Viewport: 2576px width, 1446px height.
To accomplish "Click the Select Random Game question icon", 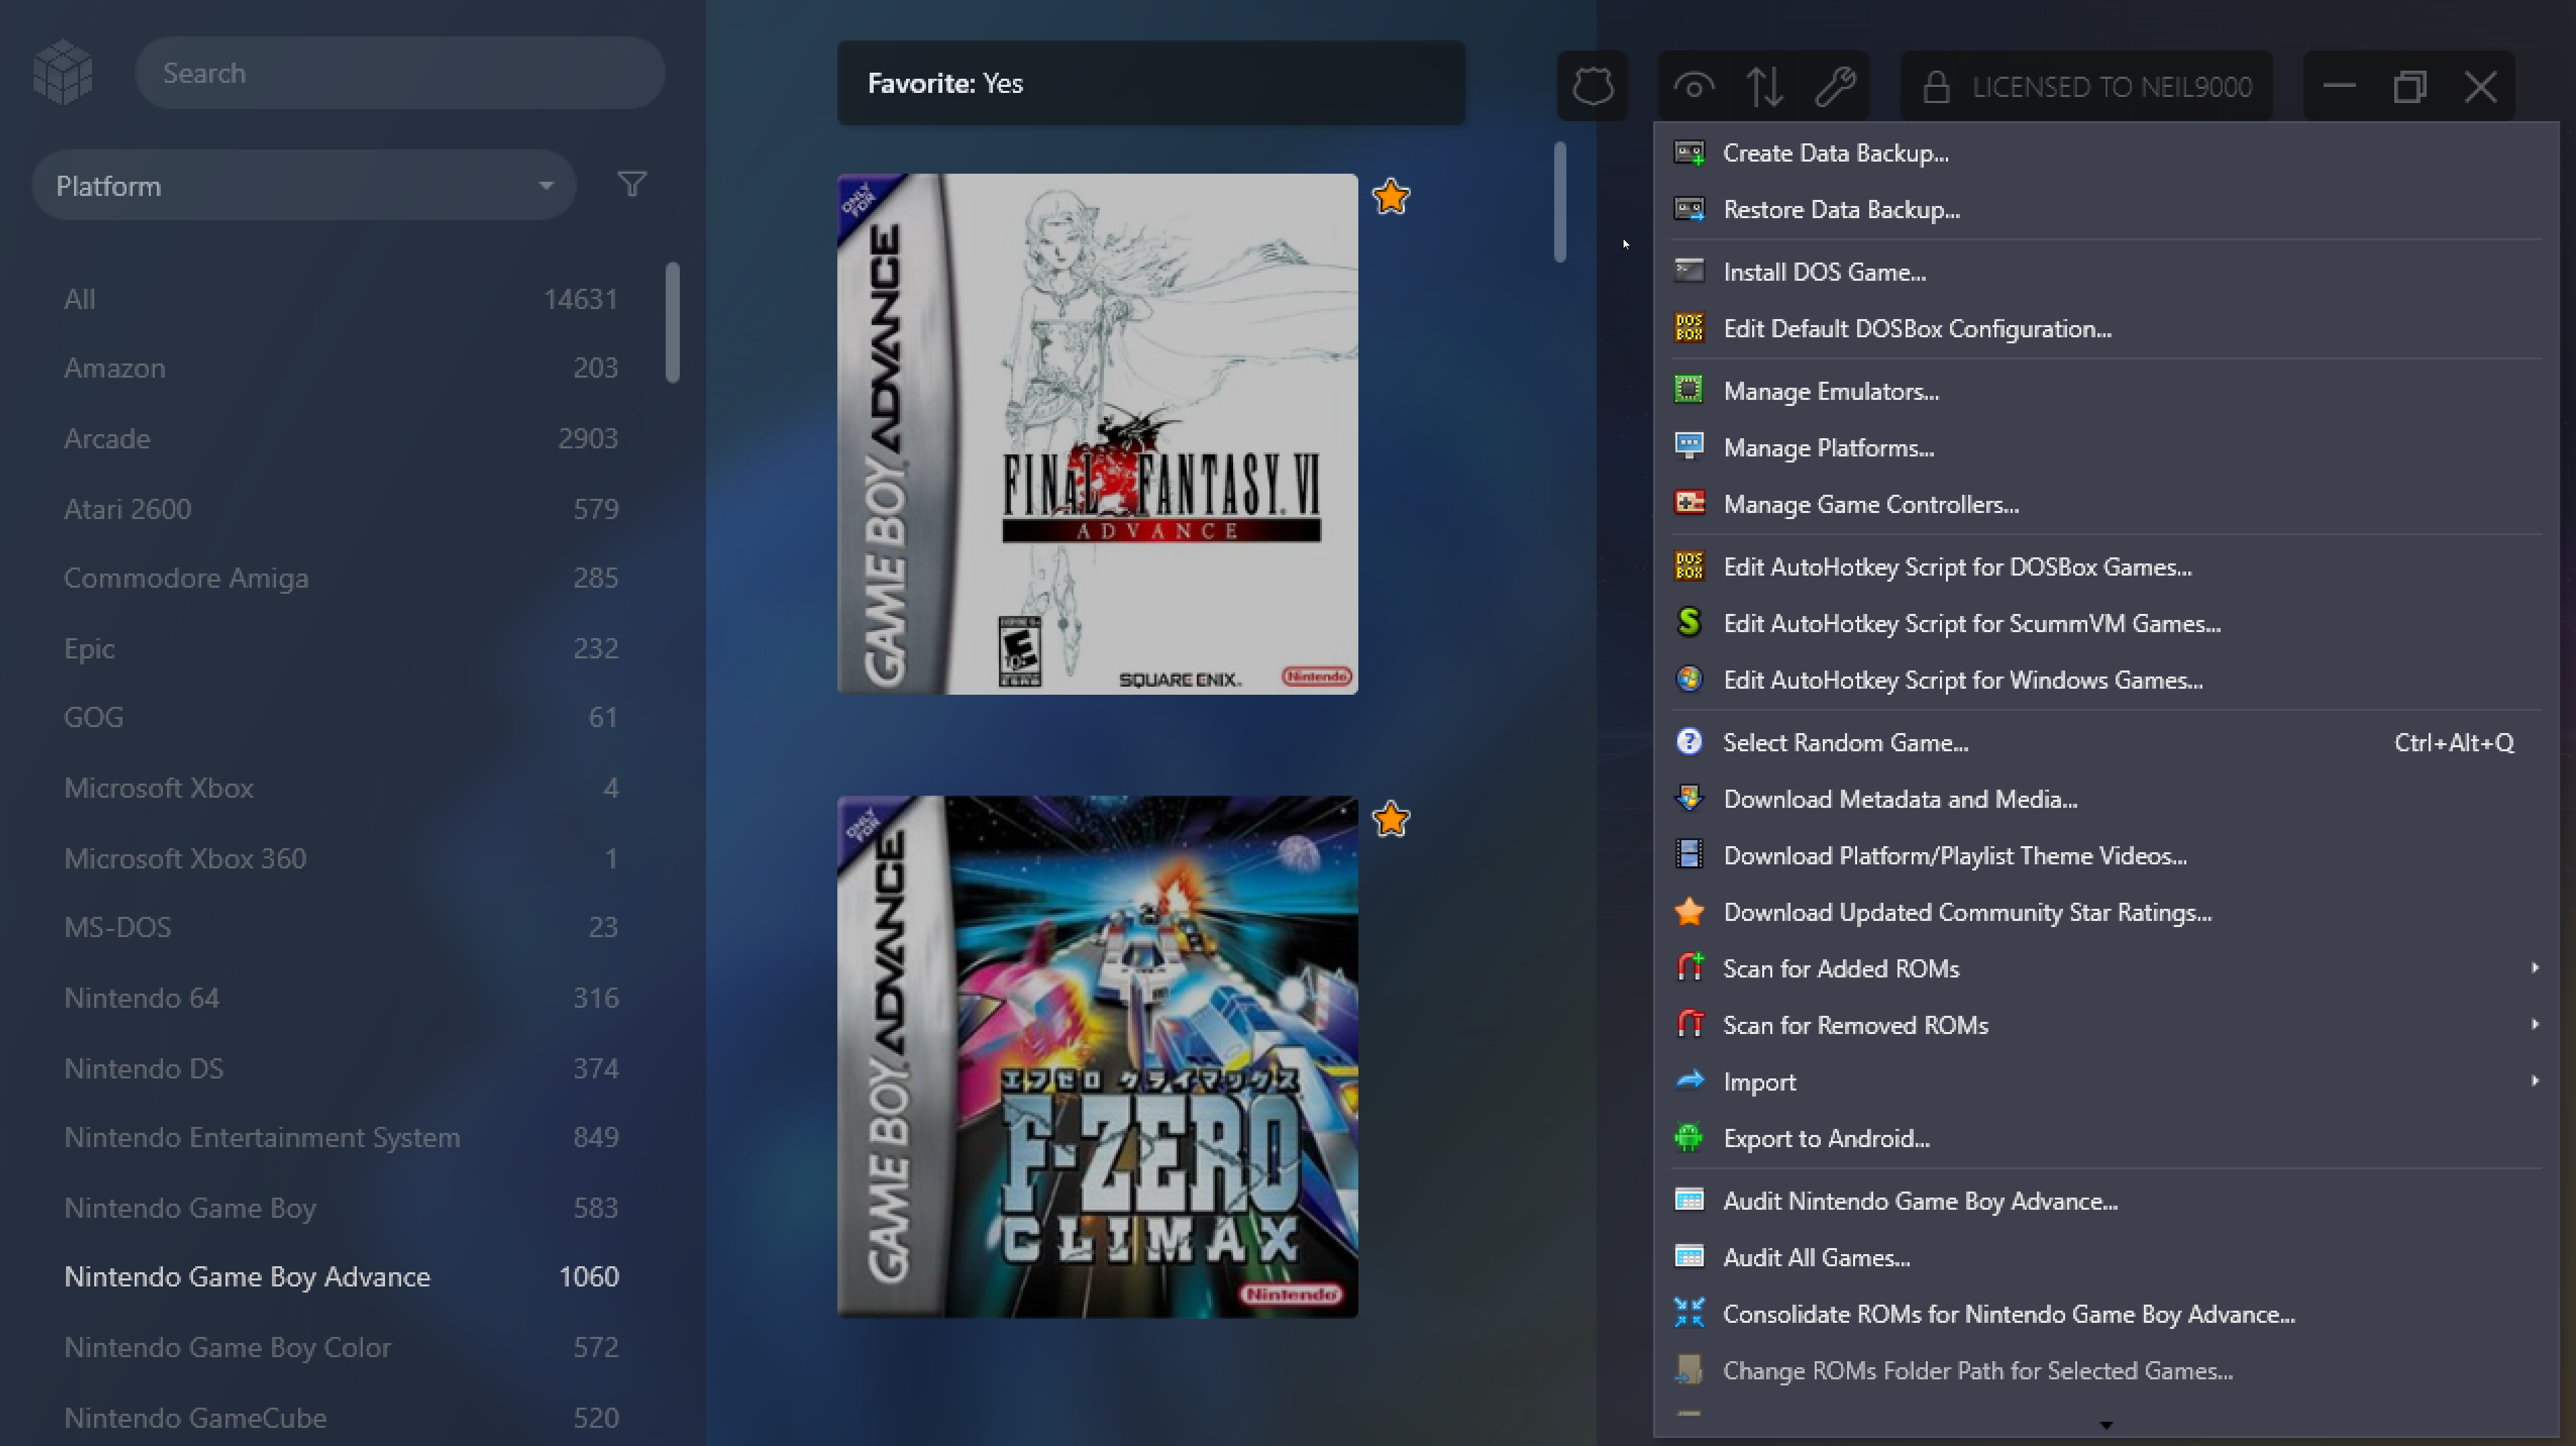I will coord(1689,741).
